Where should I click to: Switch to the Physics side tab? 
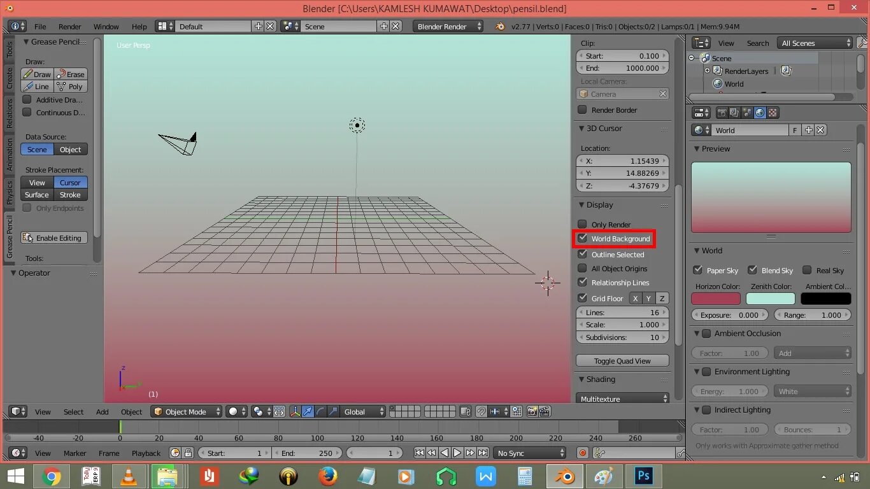coord(10,192)
